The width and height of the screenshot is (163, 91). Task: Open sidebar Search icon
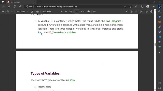click(x=159, y=12)
